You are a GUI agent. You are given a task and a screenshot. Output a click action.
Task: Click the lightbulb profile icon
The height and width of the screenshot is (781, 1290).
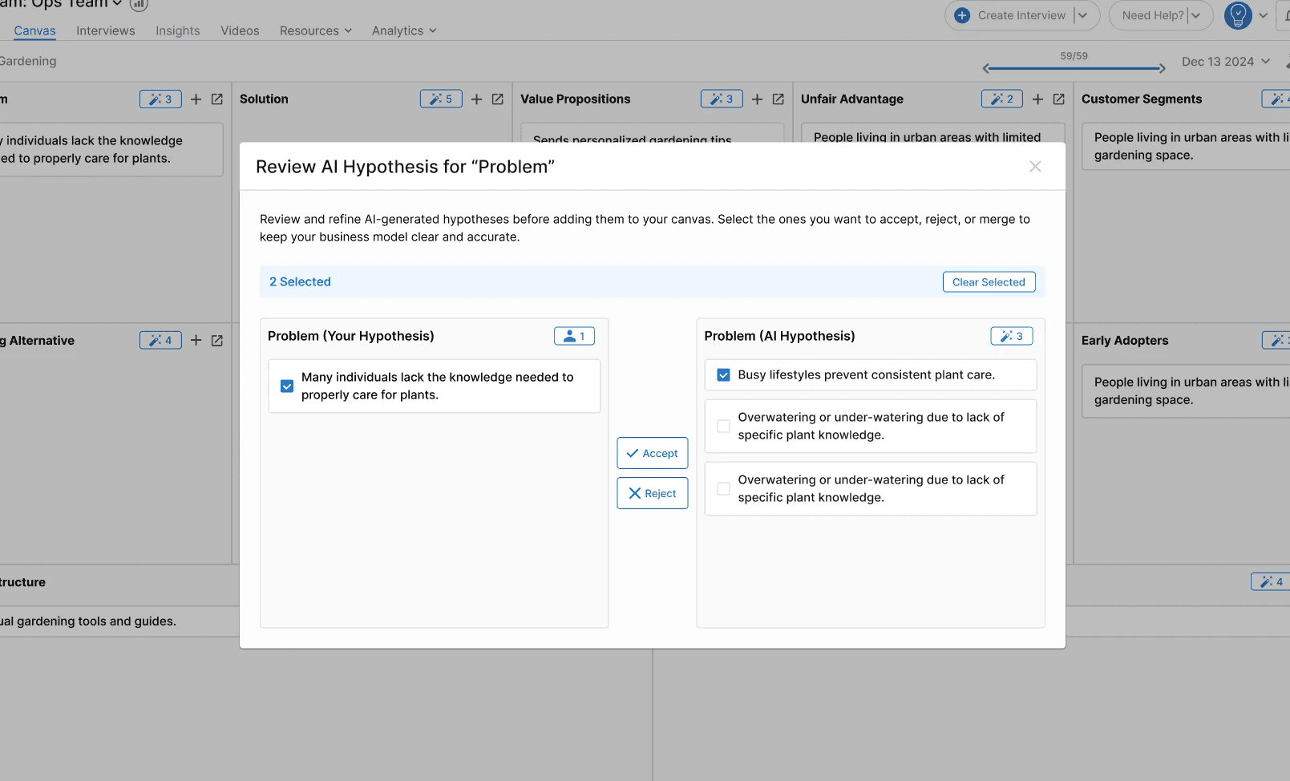point(1238,15)
